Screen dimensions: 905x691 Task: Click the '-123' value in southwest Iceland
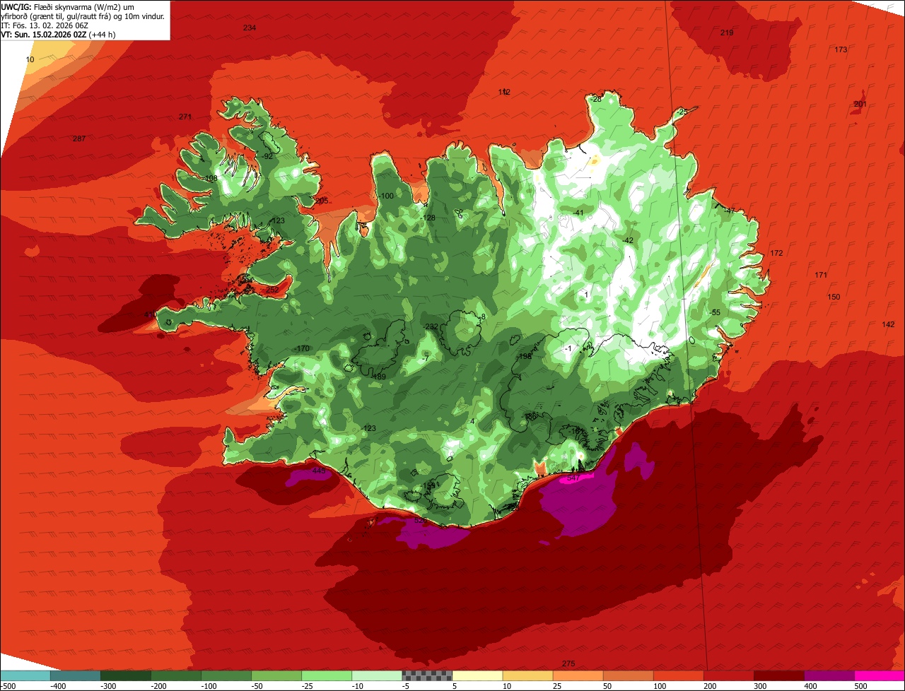tap(368, 429)
